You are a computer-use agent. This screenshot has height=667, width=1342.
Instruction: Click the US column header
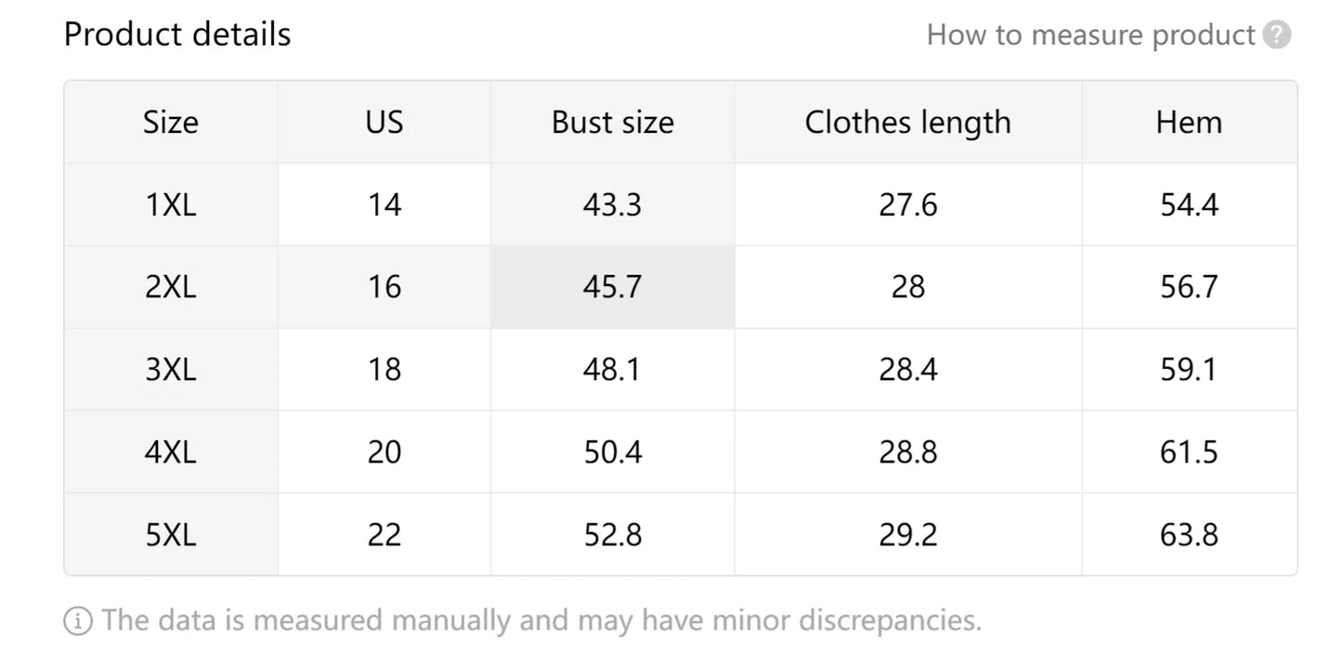[383, 122]
